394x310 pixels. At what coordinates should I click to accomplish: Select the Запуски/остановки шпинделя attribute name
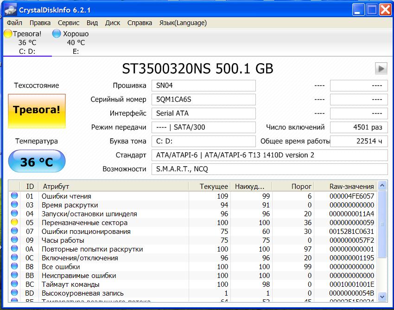89,213
